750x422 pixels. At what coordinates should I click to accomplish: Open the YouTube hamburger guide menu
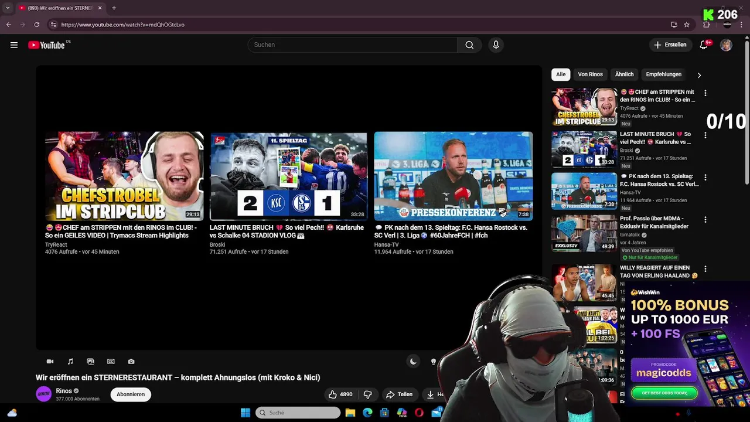(14, 45)
